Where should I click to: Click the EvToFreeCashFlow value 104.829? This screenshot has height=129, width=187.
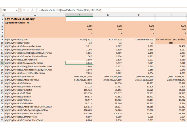click(x=108, y=114)
